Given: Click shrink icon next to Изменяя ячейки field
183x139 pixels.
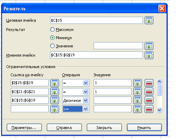Looking at the screenshot, I should tap(149, 55).
